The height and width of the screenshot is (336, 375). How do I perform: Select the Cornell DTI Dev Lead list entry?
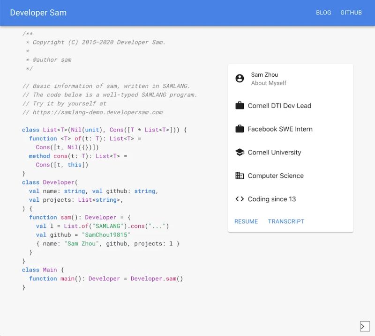coord(280,106)
